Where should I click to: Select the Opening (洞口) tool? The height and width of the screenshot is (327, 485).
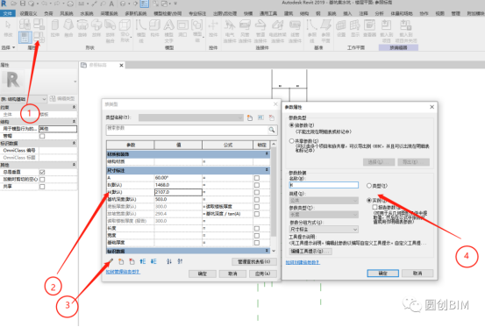182,28
